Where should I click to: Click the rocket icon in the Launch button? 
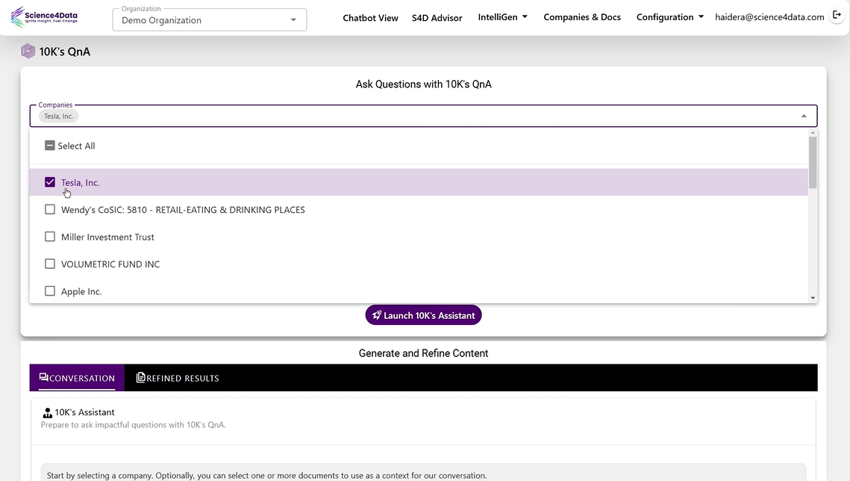coord(376,314)
